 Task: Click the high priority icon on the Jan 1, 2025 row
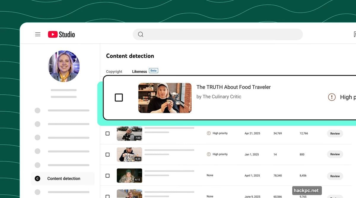[208, 154]
